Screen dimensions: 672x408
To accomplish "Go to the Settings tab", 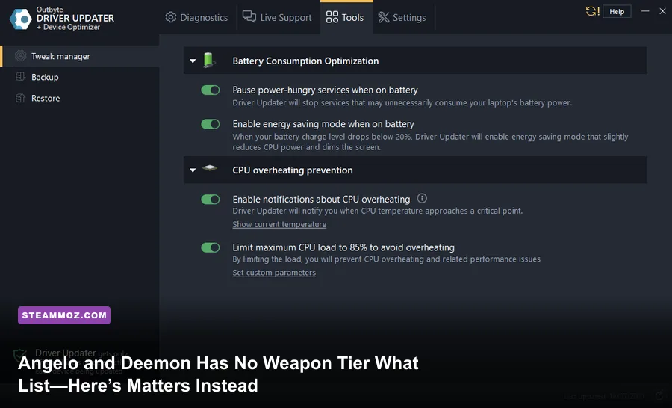I will (403, 17).
